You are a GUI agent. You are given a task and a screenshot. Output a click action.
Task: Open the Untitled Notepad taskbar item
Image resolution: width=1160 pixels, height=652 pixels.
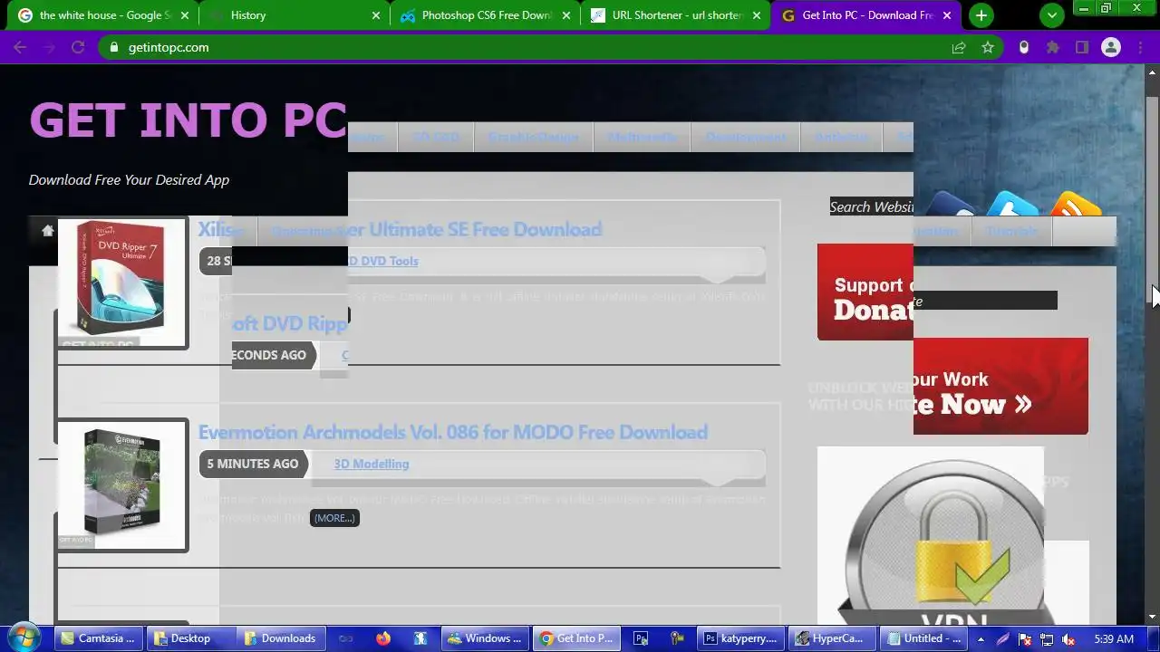click(x=924, y=638)
